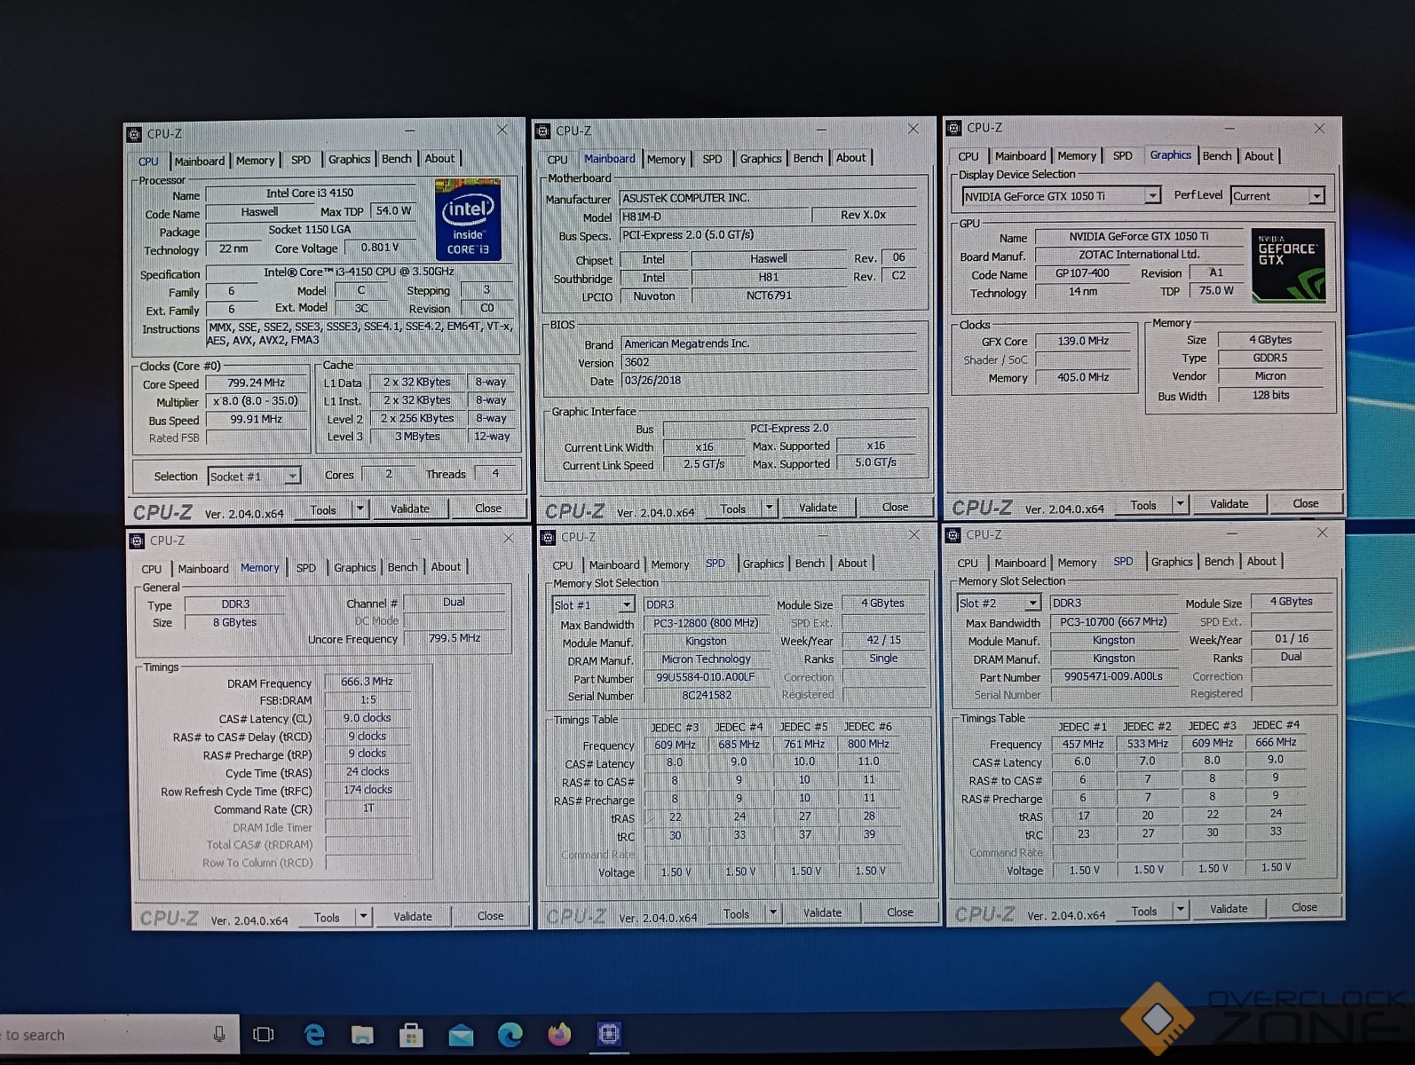Click part number 9905471-009.A00LS
Screen dimensions: 1415x1065
1113,676
